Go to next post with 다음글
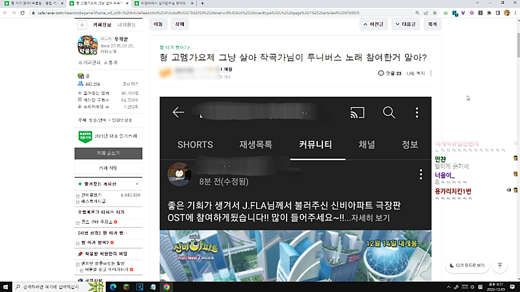This screenshot has width=520, height=292. point(406,24)
